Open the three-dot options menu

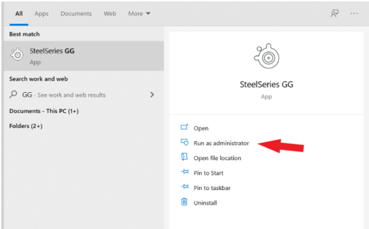(x=354, y=14)
